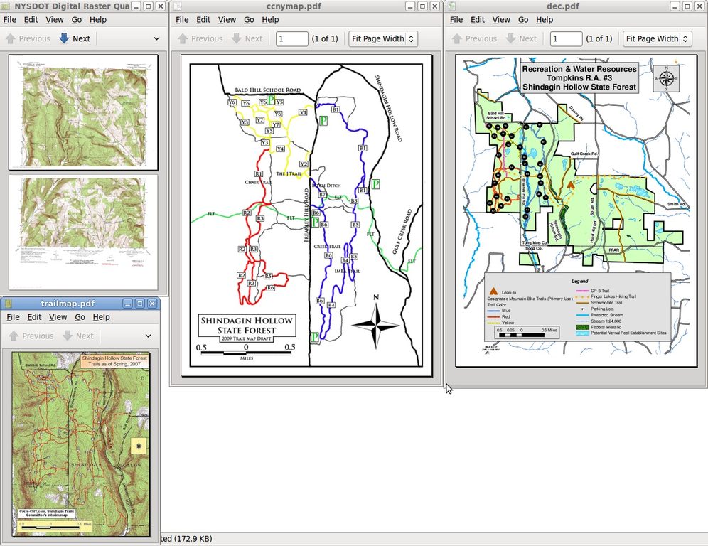This screenshot has height=546, width=708.
Task: Focus page number field in dec.pdf window
Action: point(566,38)
